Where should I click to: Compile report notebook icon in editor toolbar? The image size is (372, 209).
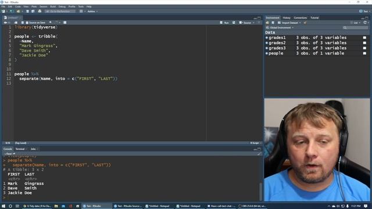[65, 23]
